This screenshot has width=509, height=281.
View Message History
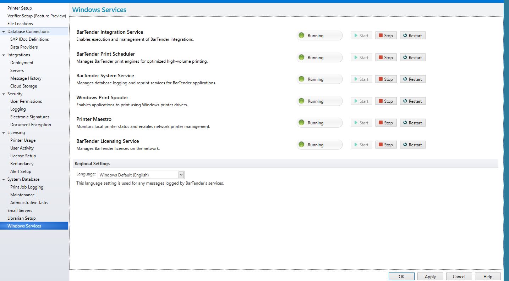click(x=26, y=78)
